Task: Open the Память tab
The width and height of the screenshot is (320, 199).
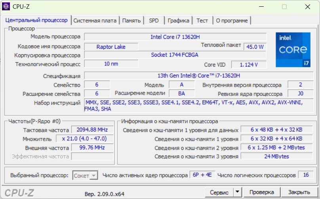Action: point(131,21)
